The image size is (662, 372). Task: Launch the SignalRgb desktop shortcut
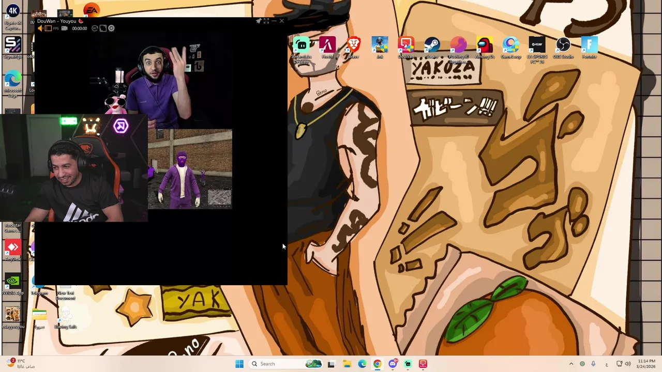pos(13,48)
